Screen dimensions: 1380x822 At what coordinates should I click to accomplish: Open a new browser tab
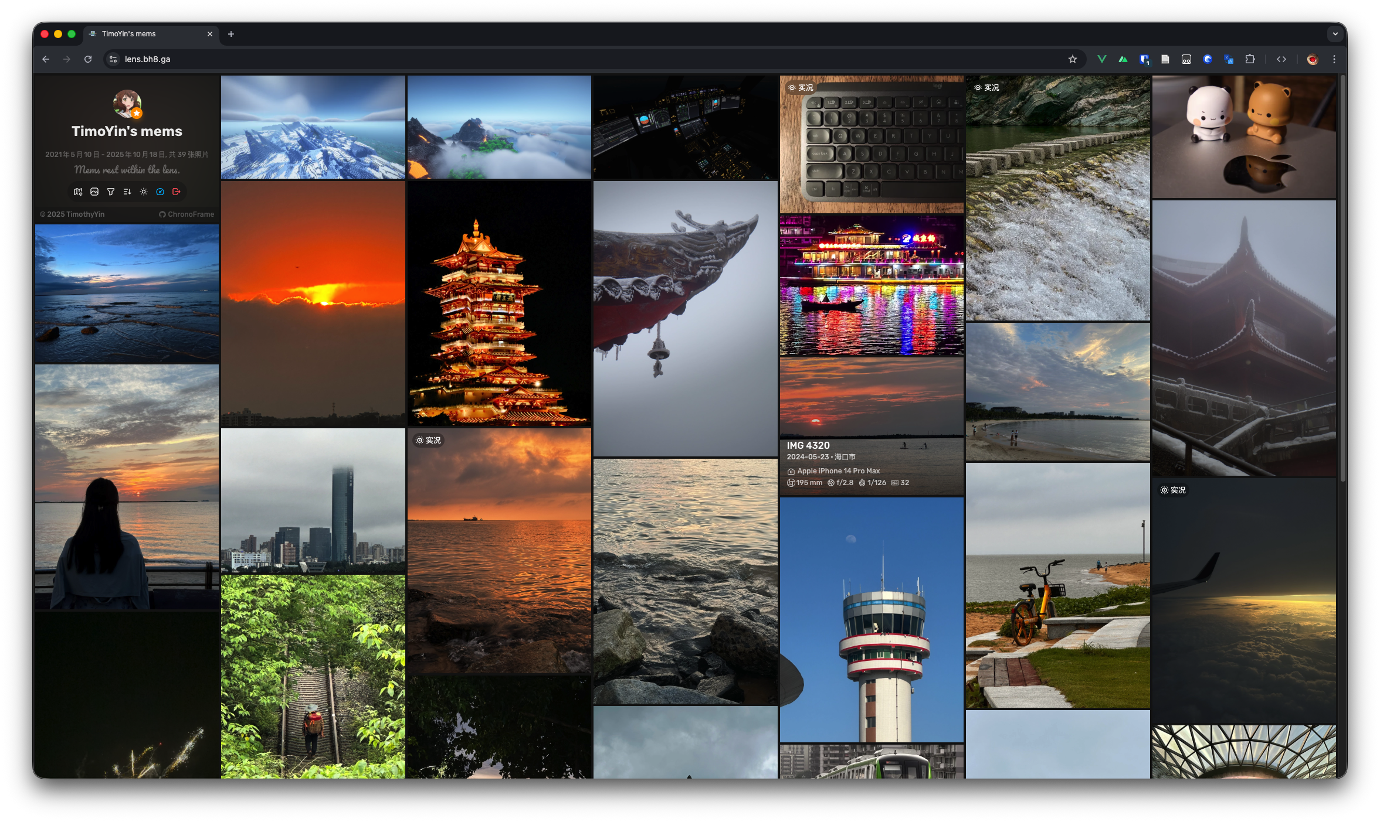231,34
